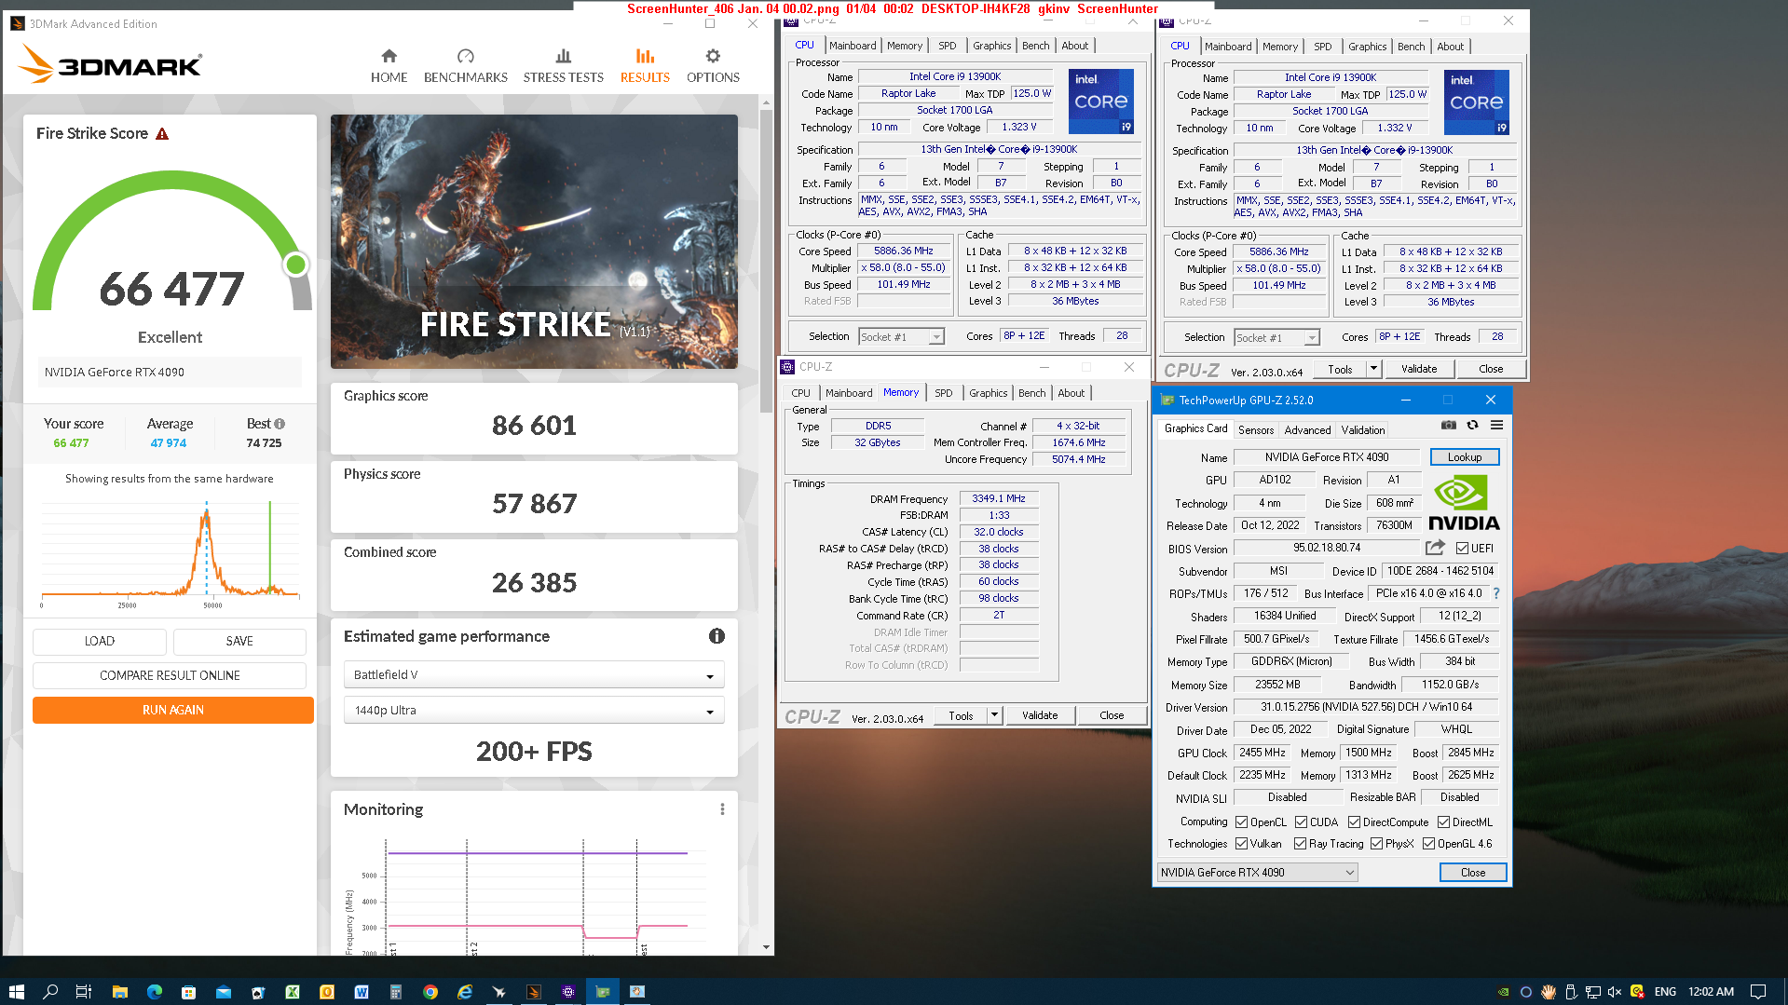This screenshot has width=1788, height=1005.
Task: Click the Fire Strike score gauge knob
Action: click(296, 265)
